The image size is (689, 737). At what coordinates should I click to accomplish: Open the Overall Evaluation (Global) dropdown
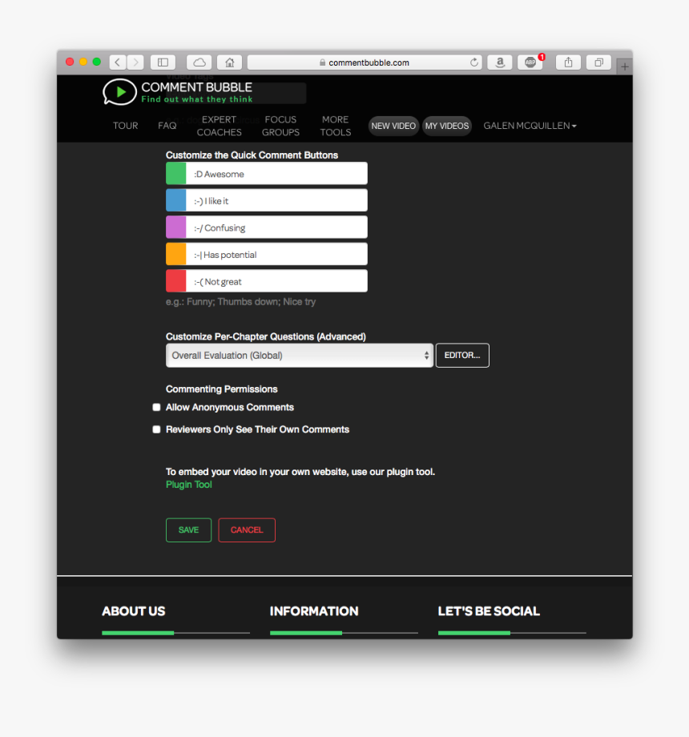point(300,356)
